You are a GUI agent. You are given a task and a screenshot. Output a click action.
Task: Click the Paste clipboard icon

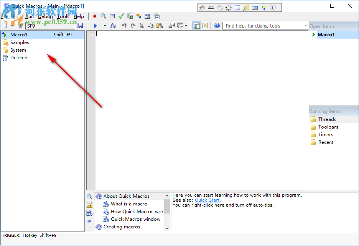pos(159,26)
